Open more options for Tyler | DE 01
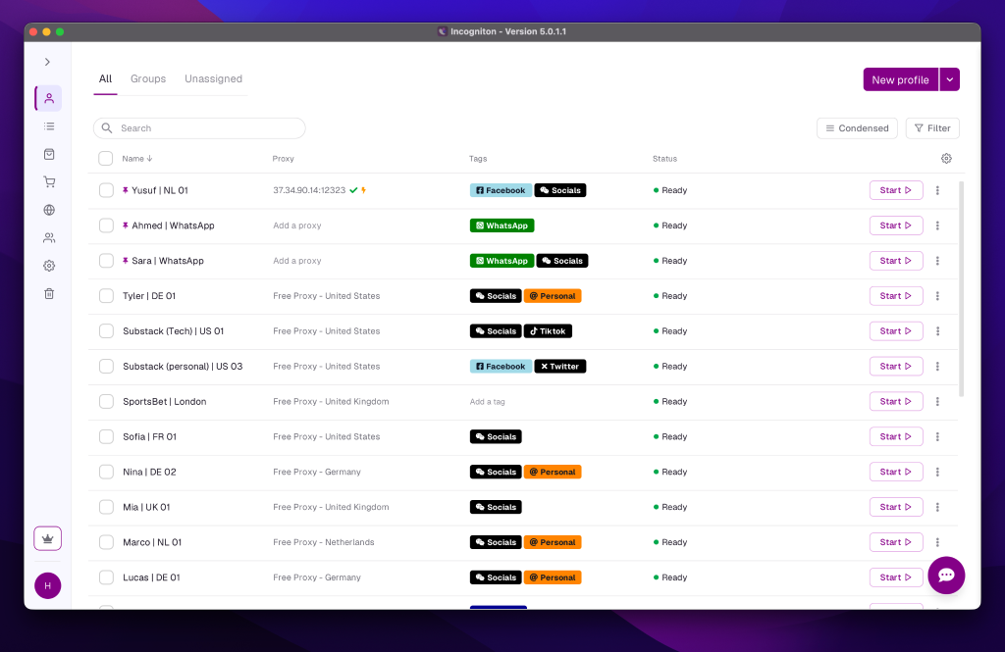The image size is (1005, 652). pos(937,296)
